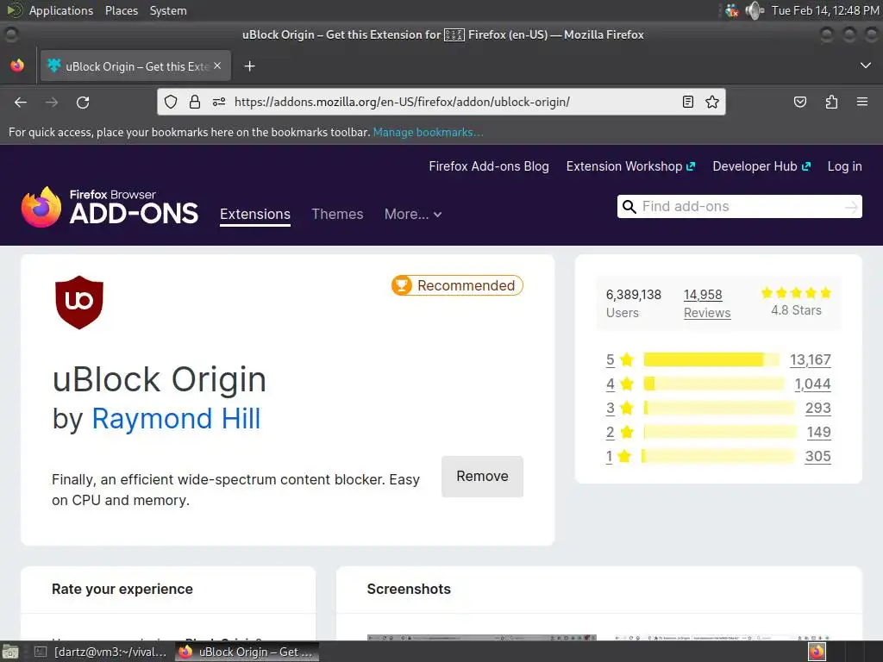
Task: Open the Places menu
Action: point(121,10)
